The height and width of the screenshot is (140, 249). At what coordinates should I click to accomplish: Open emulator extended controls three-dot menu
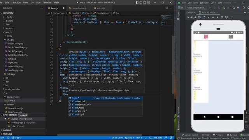pyautogui.click(x=231, y=17)
